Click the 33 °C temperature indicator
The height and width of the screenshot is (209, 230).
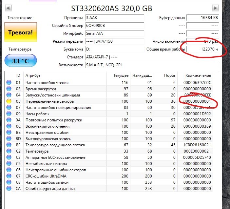point(21,61)
